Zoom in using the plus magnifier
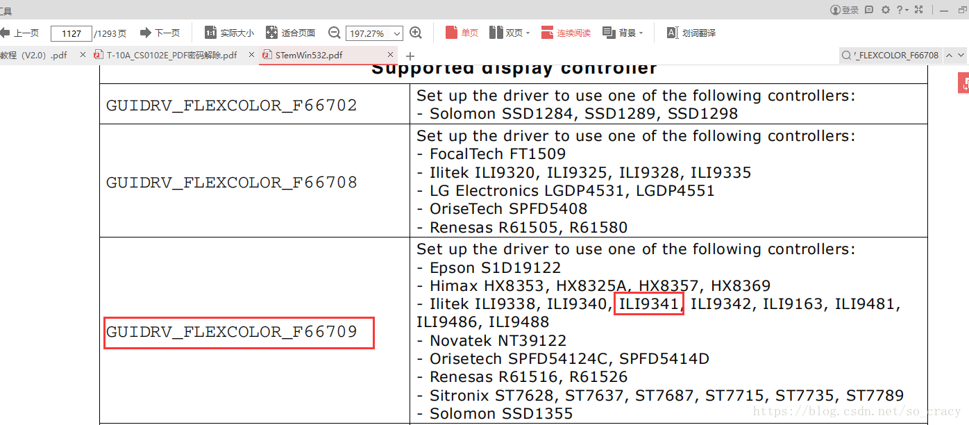Screen dimensions: 969x425 tap(416, 33)
